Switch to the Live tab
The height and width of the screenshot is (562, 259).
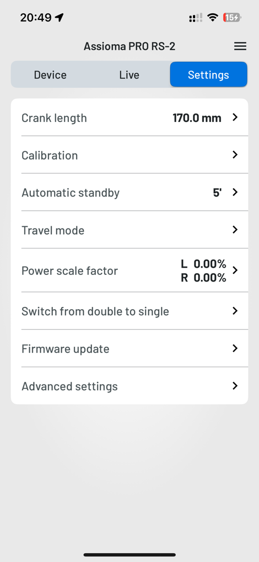[x=129, y=75]
